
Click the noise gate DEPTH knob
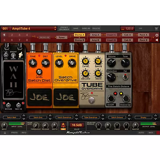click(x=54, y=125)
